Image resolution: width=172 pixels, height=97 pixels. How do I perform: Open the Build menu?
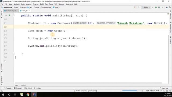(x=42, y=4)
